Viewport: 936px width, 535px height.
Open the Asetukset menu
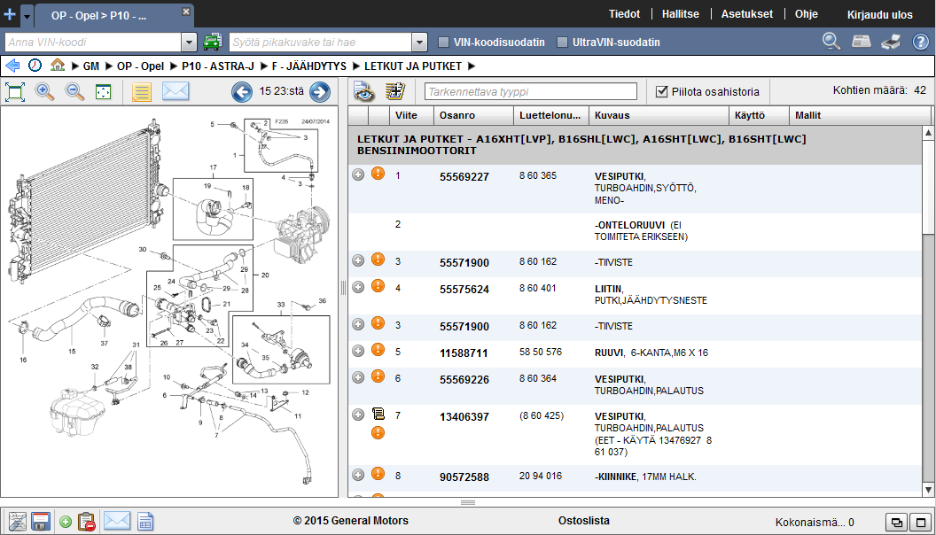click(747, 13)
